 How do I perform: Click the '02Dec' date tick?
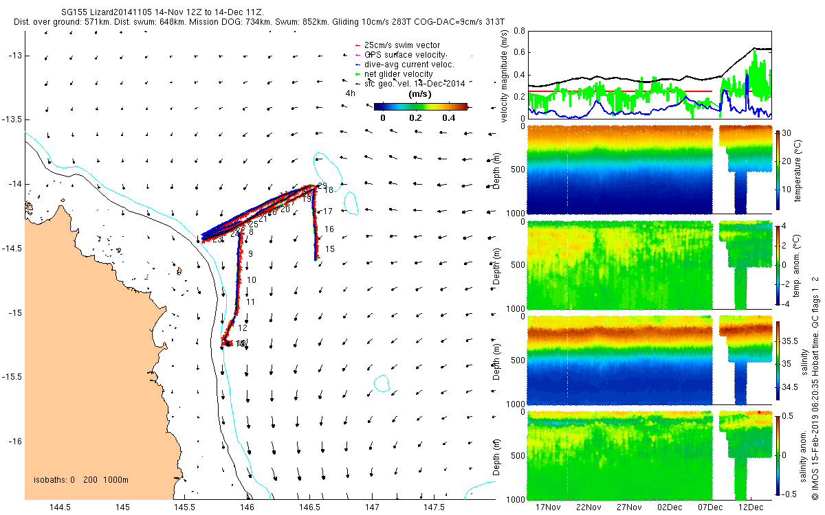point(670,507)
